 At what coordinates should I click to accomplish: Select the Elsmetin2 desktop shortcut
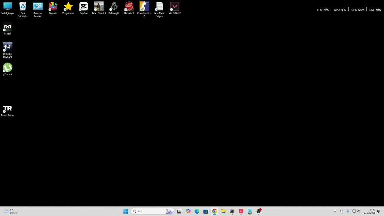(129, 8)
